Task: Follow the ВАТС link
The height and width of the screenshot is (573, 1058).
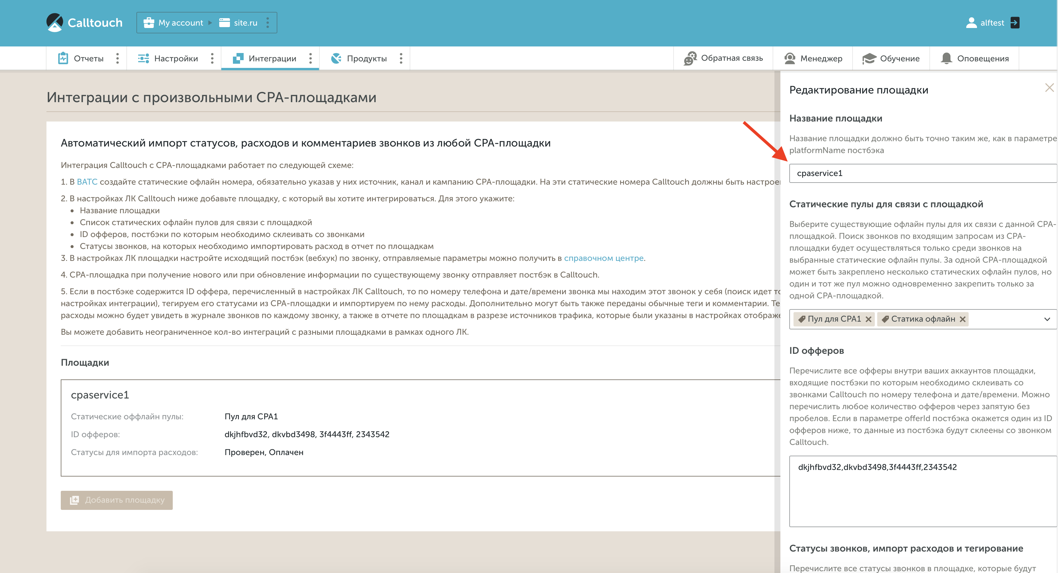Action: click(87, 182)
